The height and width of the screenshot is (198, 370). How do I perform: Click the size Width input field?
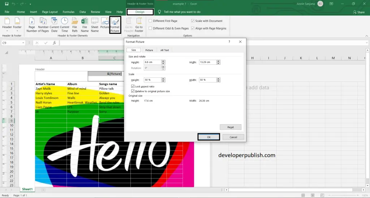208,62
